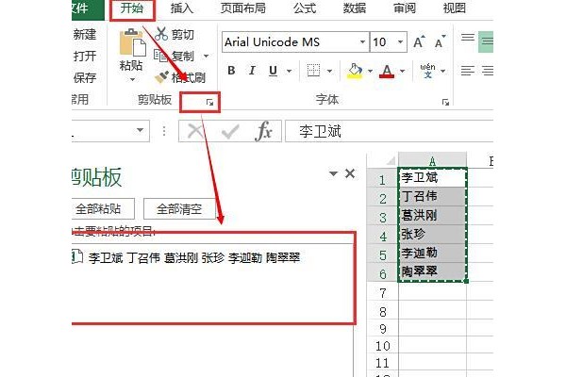Expand the font color dropdown arrow
Screen dimensions: 566x377
coord(403,71)
